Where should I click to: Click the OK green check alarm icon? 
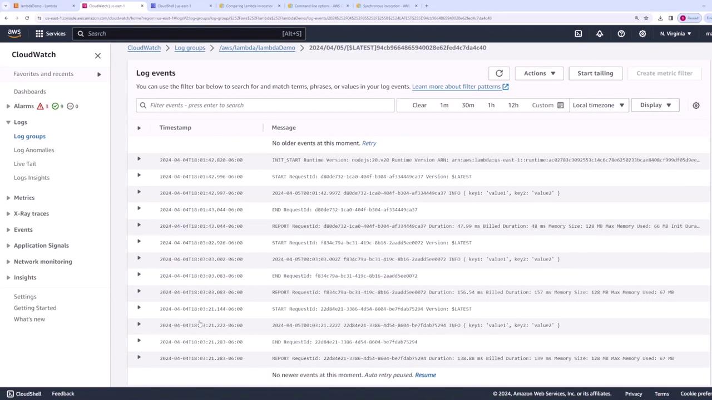point(55,106)
